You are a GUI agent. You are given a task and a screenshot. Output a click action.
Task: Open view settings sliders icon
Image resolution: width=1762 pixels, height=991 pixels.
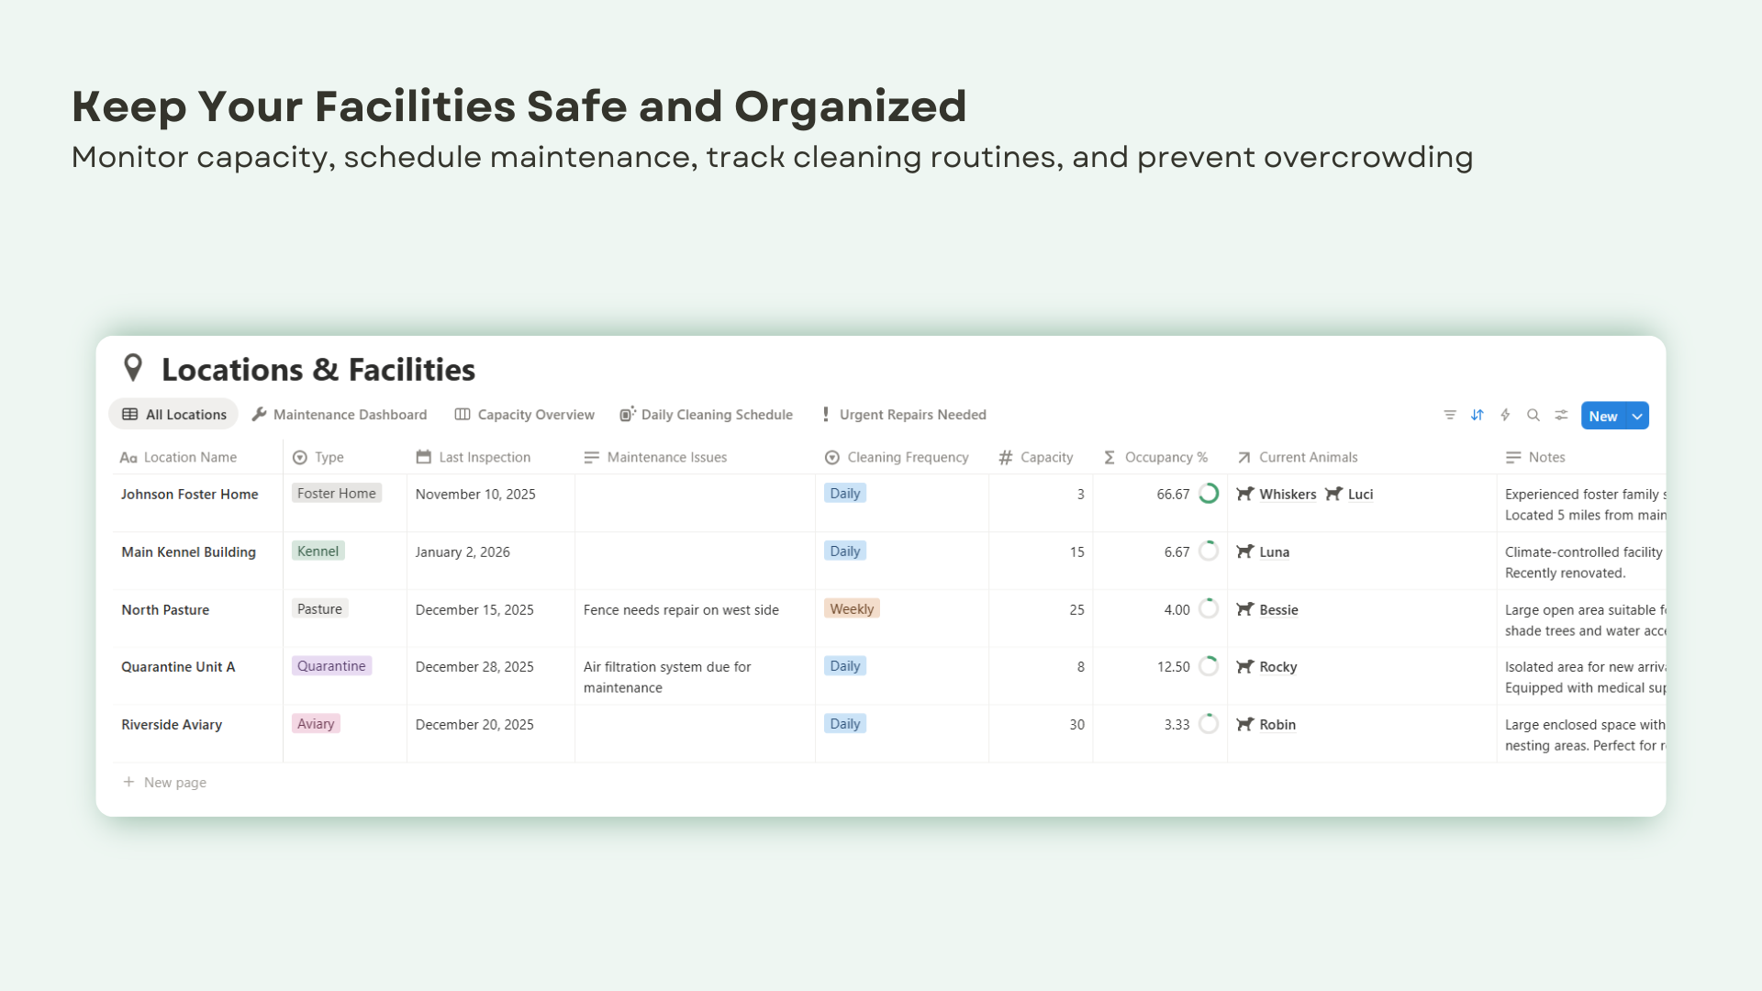tap(1561, 415)
